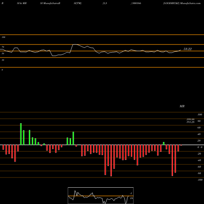Click the tallest green bar in MR histogram

(21, 134)
